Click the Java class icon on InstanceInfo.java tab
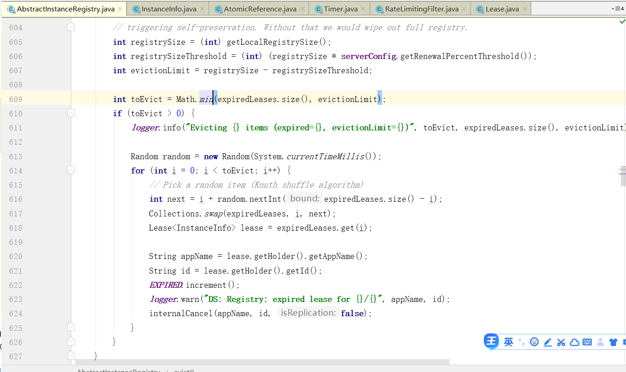Viewport: 626px width, 372px height. coord(136,9)
